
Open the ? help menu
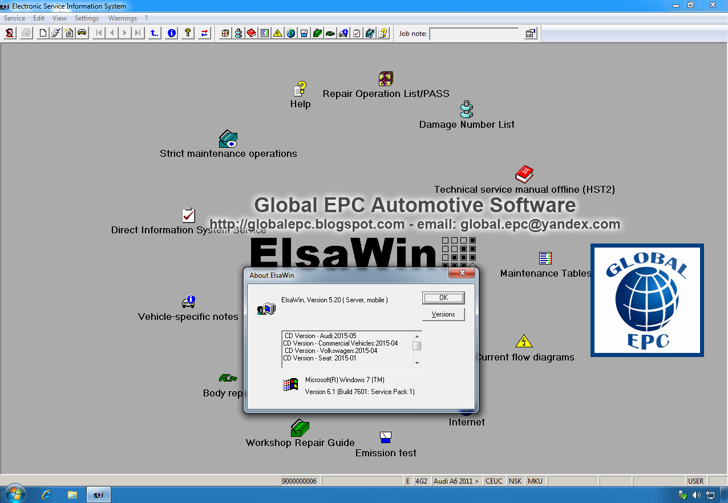147,18
